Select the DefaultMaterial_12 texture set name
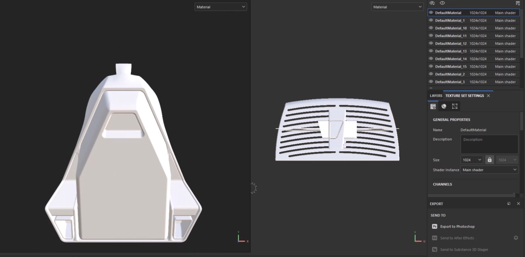The height and width of the screenshot is (257, 525). [x=451, y=43]
